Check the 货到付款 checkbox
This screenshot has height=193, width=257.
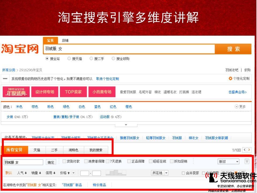tap(64, 161)
